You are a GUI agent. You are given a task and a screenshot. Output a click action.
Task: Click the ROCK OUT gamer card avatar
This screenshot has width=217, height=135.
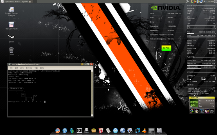[x=194, y=103]
